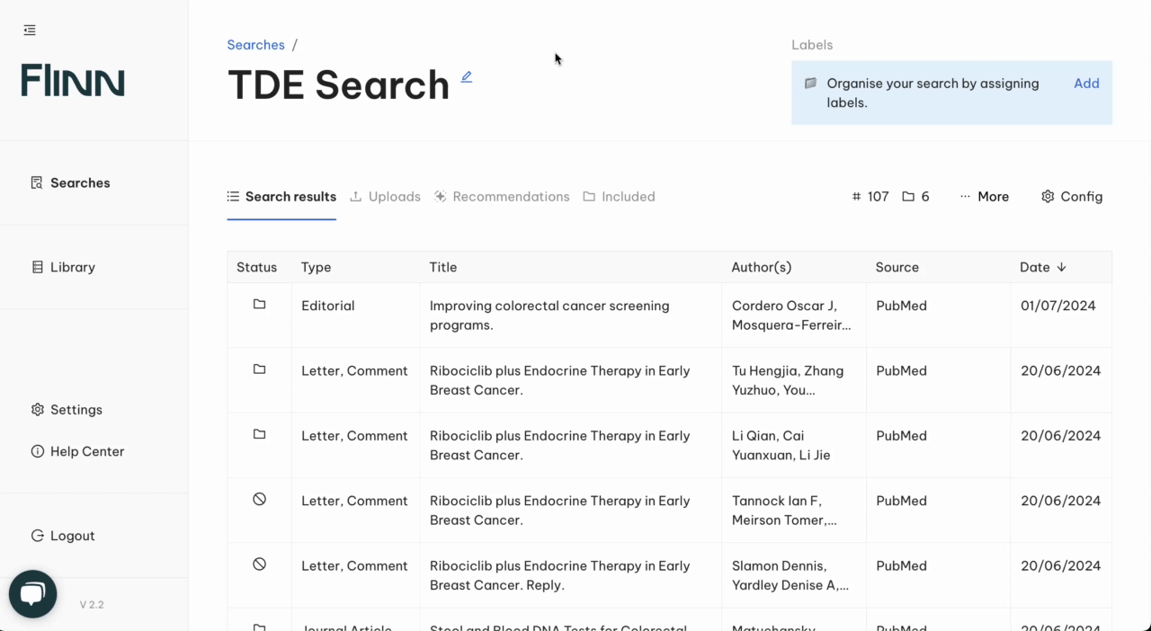Click the excluded status icon for Tannock row
The image size is (1151, 631).
pos(259,499)
